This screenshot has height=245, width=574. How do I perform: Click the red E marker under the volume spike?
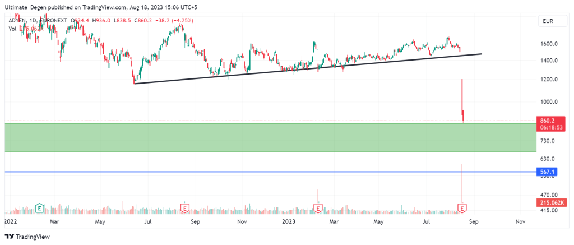[x=462, y=209]
